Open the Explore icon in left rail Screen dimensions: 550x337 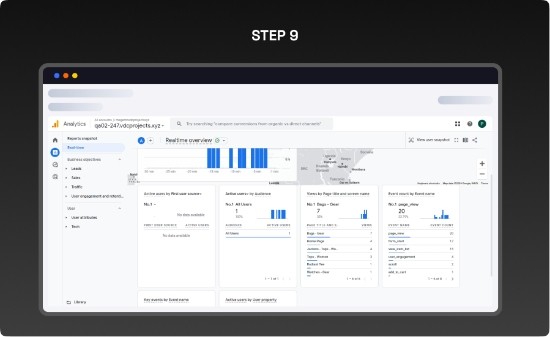pos(55,165)
